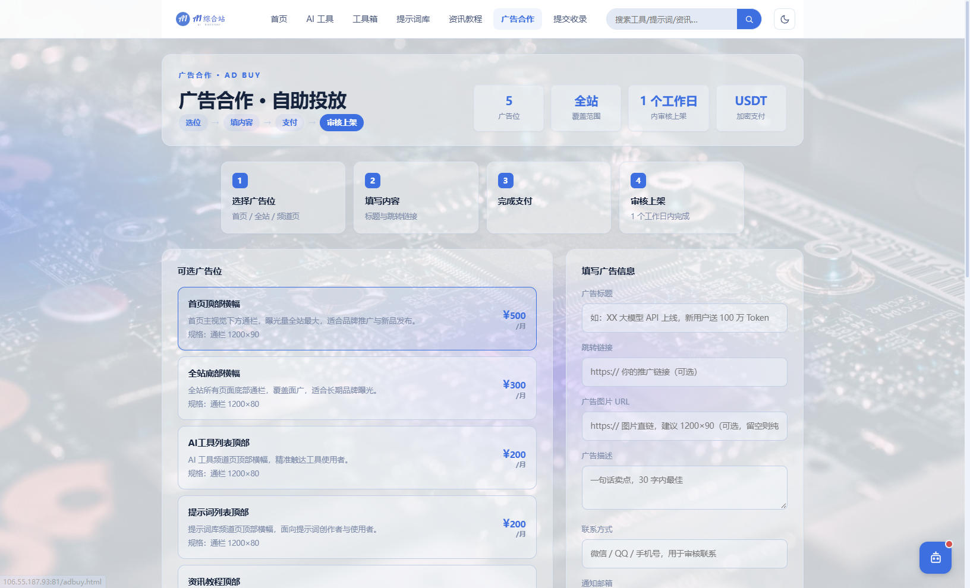Open the 首页 nav item

click(279, 19)
